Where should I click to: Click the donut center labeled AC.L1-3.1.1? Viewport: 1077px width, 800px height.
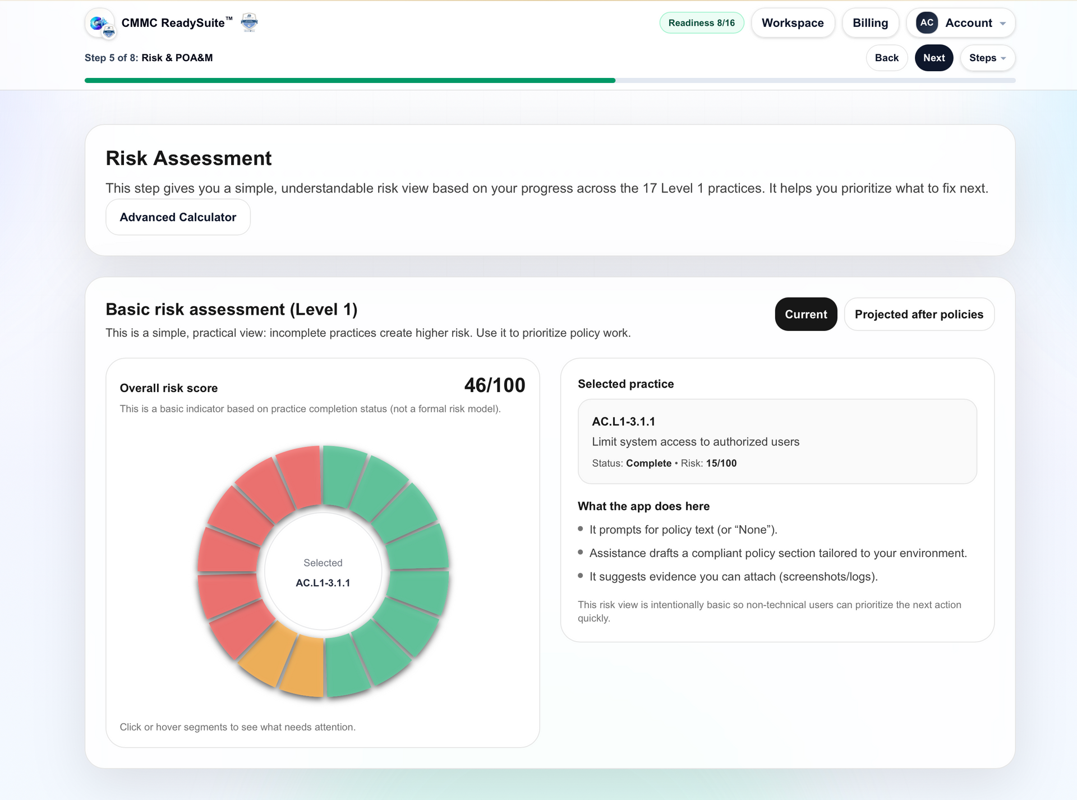pos(323,572)
